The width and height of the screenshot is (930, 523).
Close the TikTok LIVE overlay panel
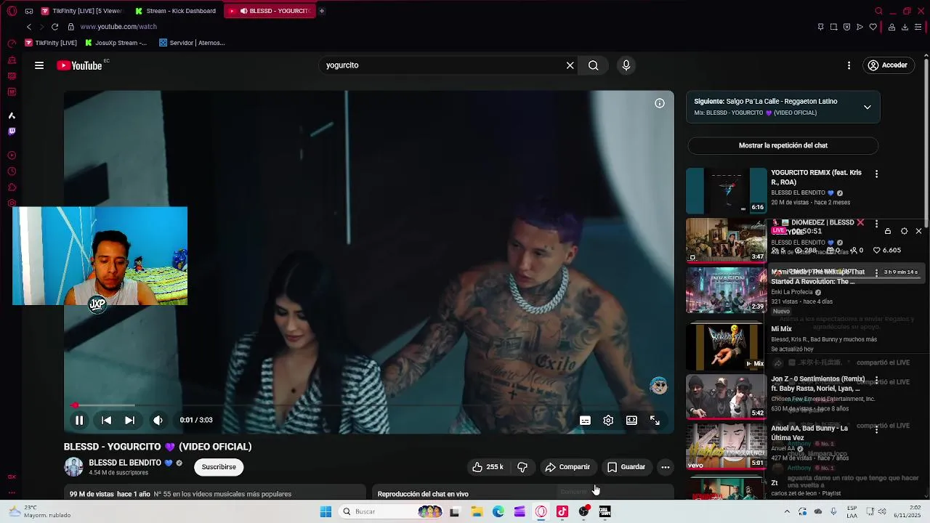pyautogui.click(x=918, y=231)
